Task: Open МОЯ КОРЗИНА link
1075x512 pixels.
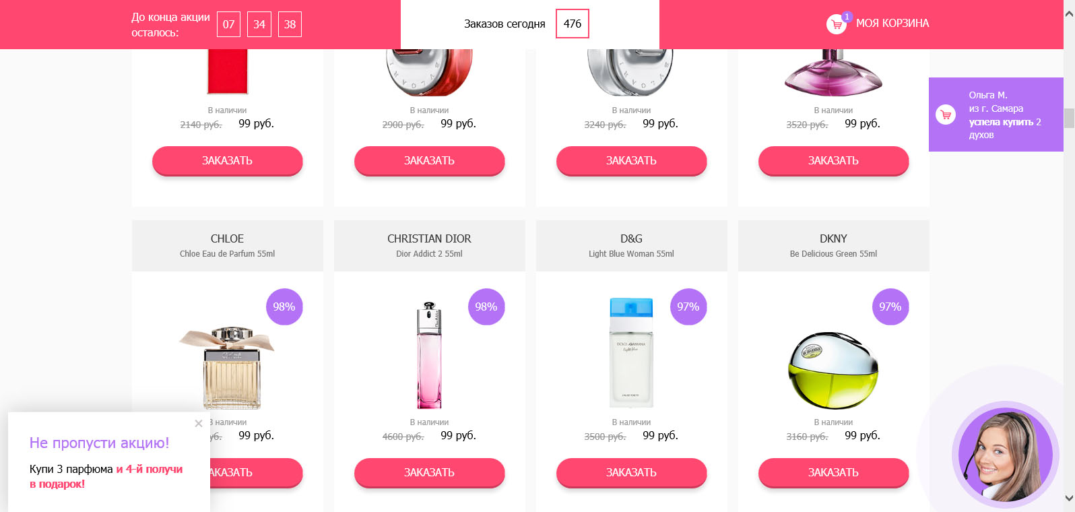Action: [x=892, y=24]
